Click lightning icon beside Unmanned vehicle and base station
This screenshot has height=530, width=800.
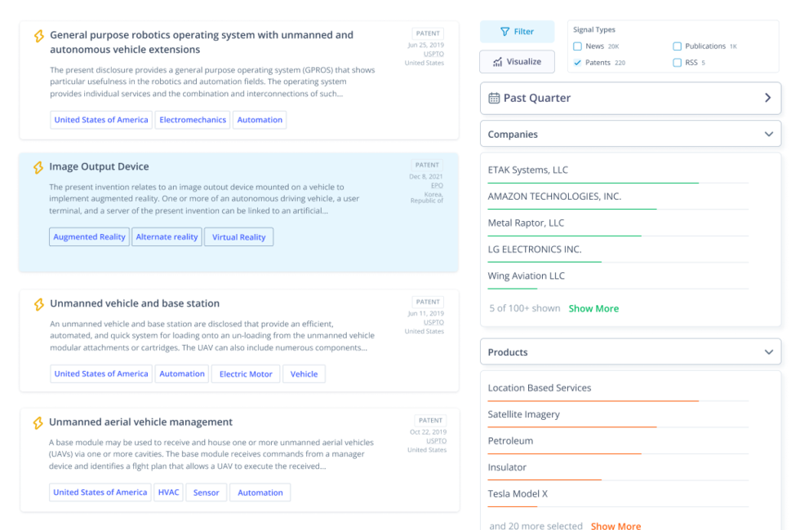[39, 304]
